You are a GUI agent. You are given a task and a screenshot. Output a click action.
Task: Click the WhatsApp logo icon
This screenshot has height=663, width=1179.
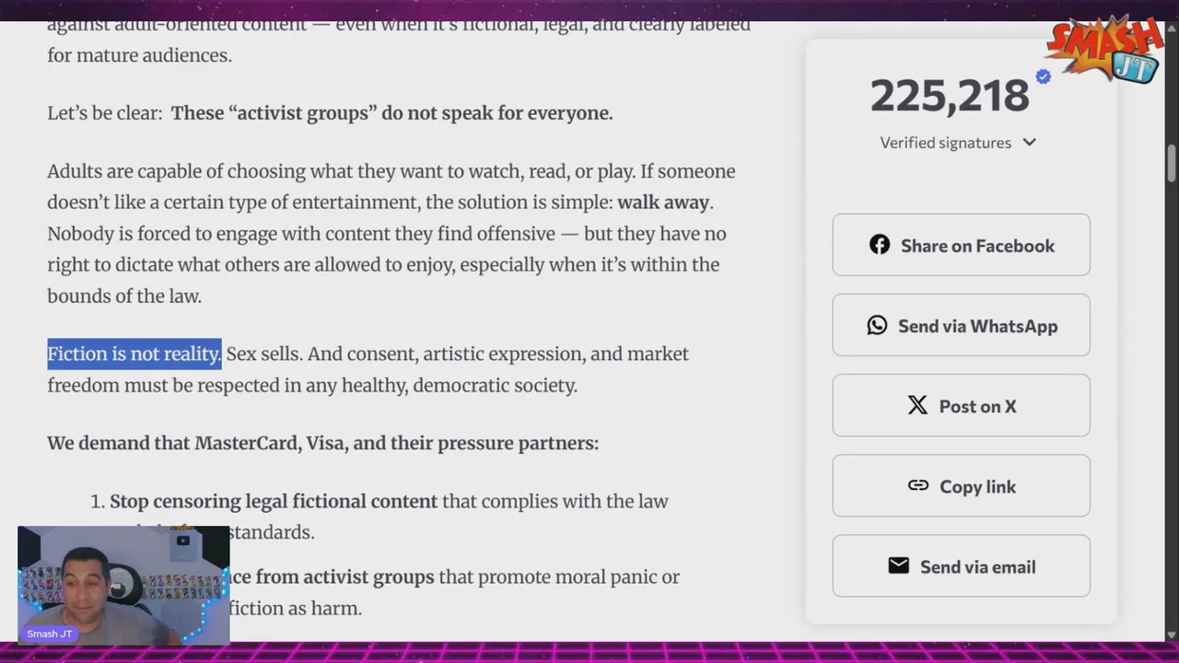pos(877,325)
